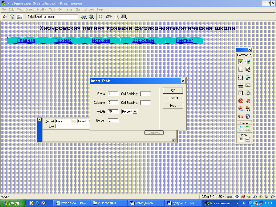Click Cancel in Insert Table dialog
276x207 pixels.
coord(173,98)
